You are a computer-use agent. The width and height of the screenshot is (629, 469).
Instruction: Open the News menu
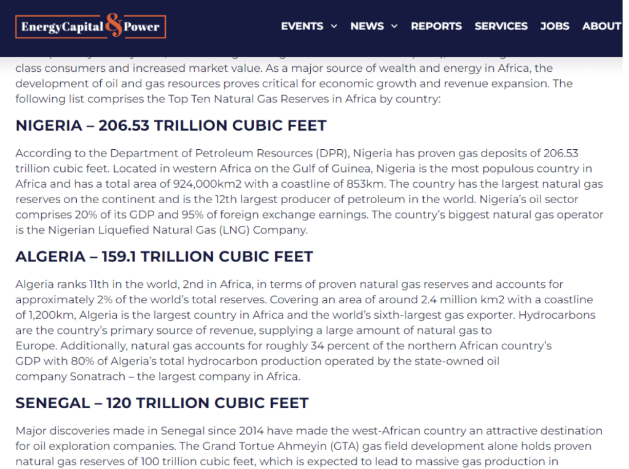367,26
